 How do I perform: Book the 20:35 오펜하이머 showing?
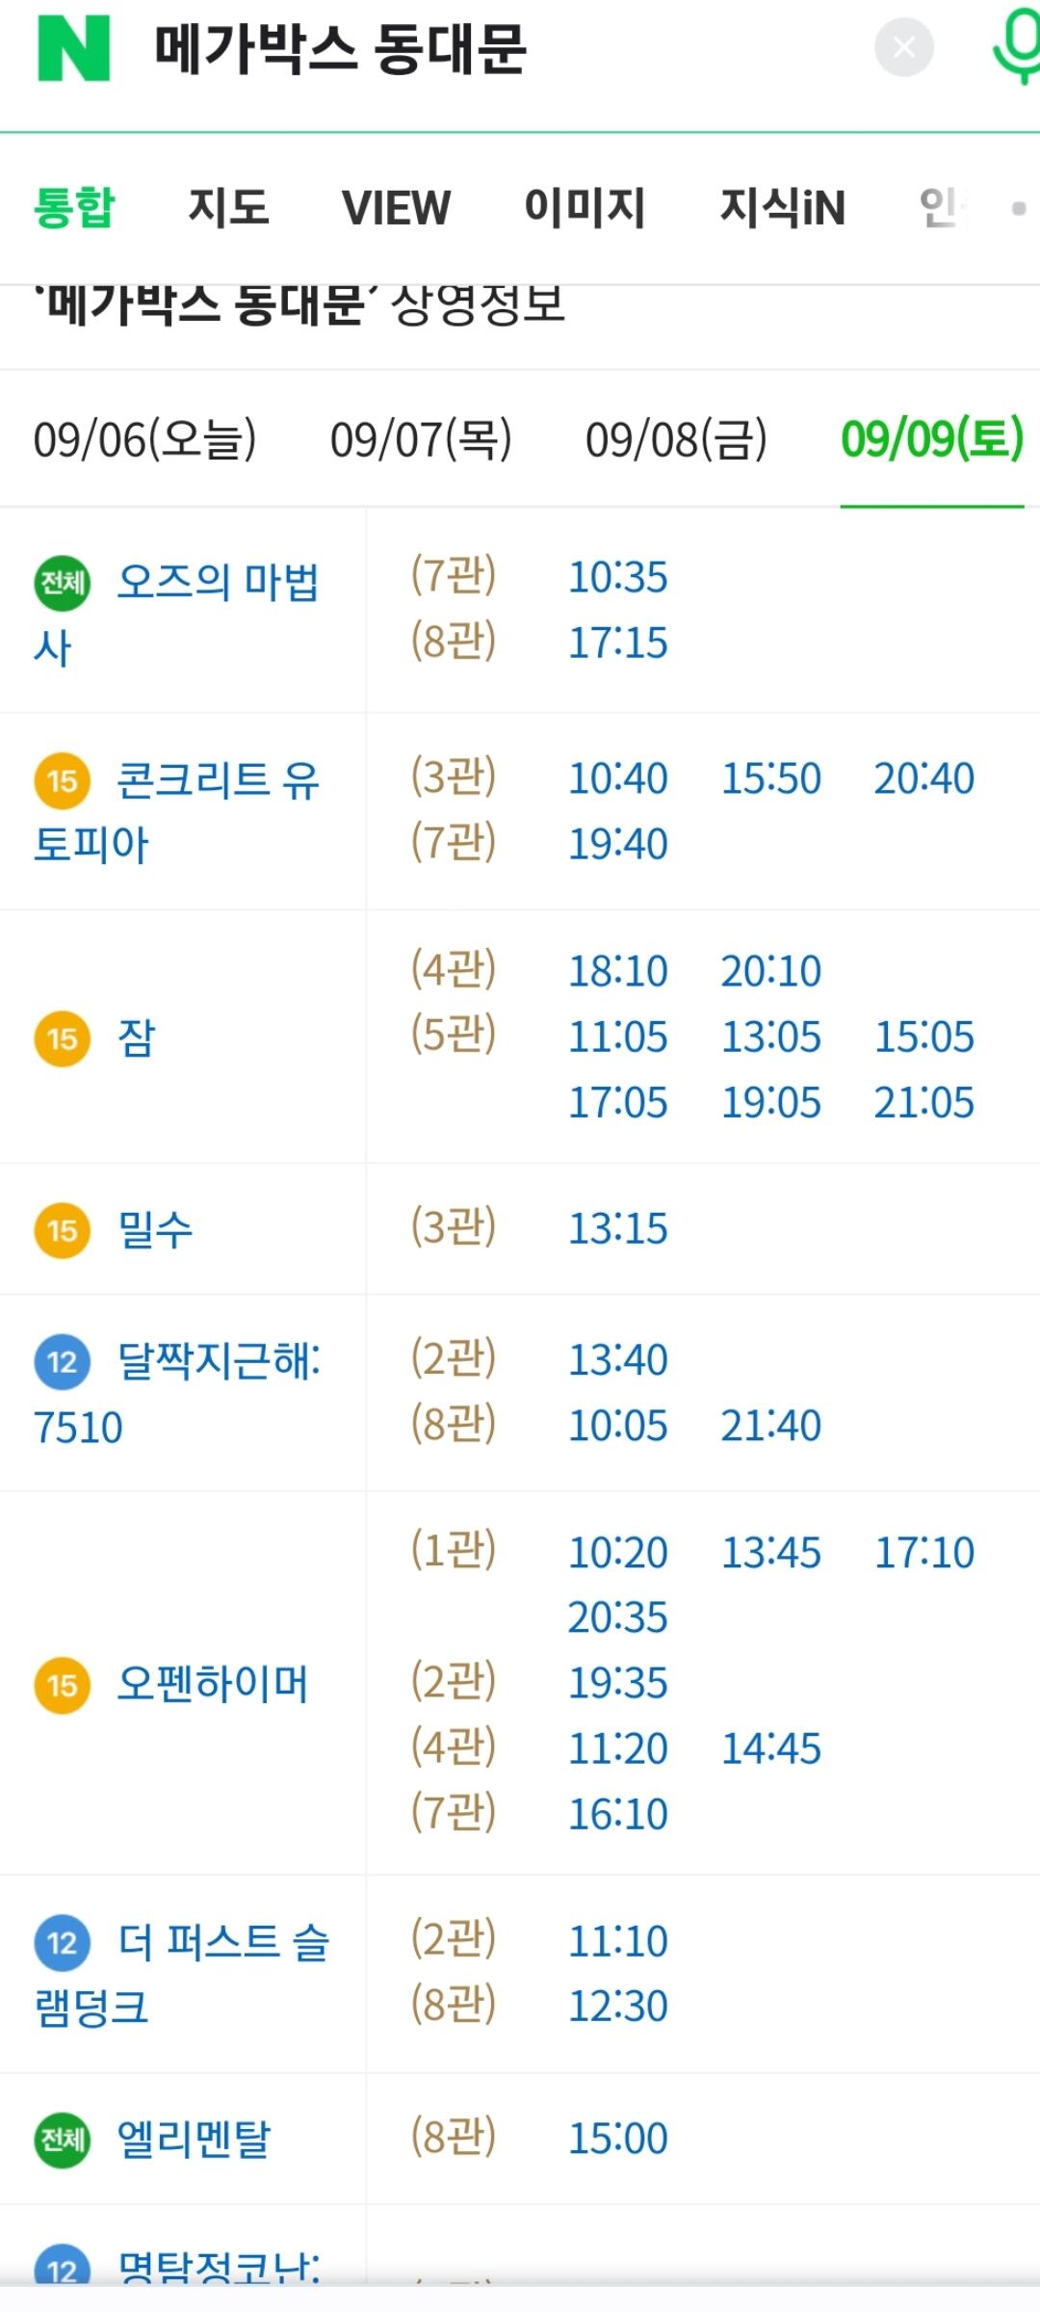(x=617, y=1617)
